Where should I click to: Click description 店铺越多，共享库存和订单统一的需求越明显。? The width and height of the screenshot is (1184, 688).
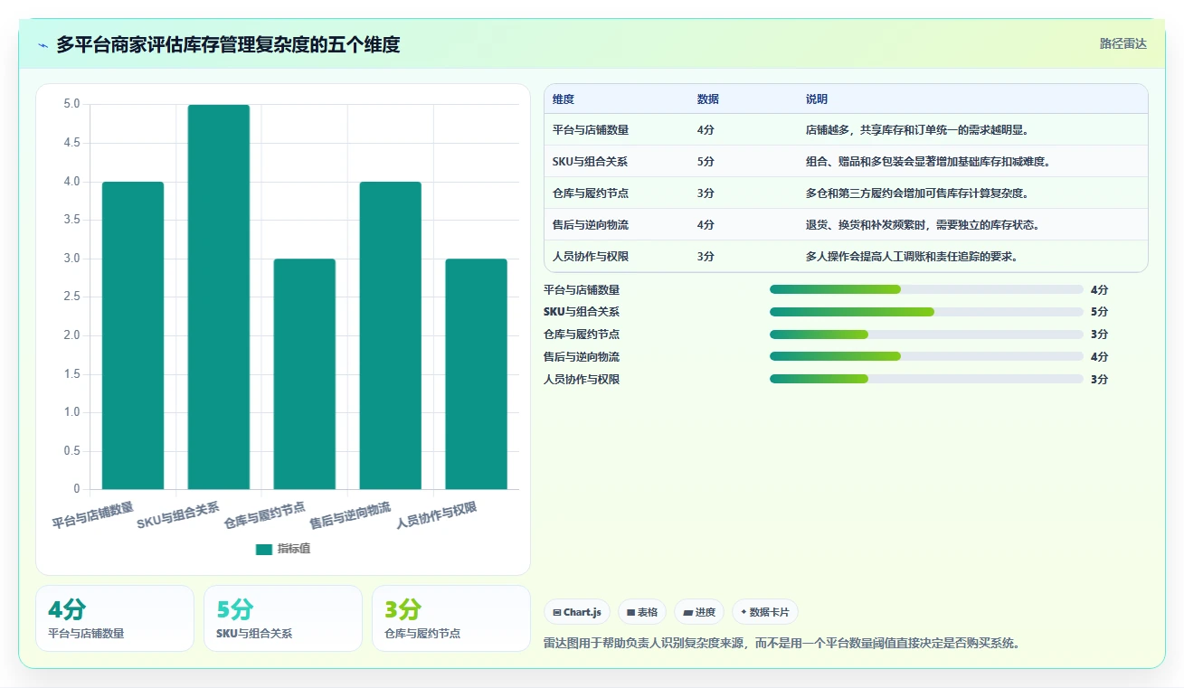[917, 130]
